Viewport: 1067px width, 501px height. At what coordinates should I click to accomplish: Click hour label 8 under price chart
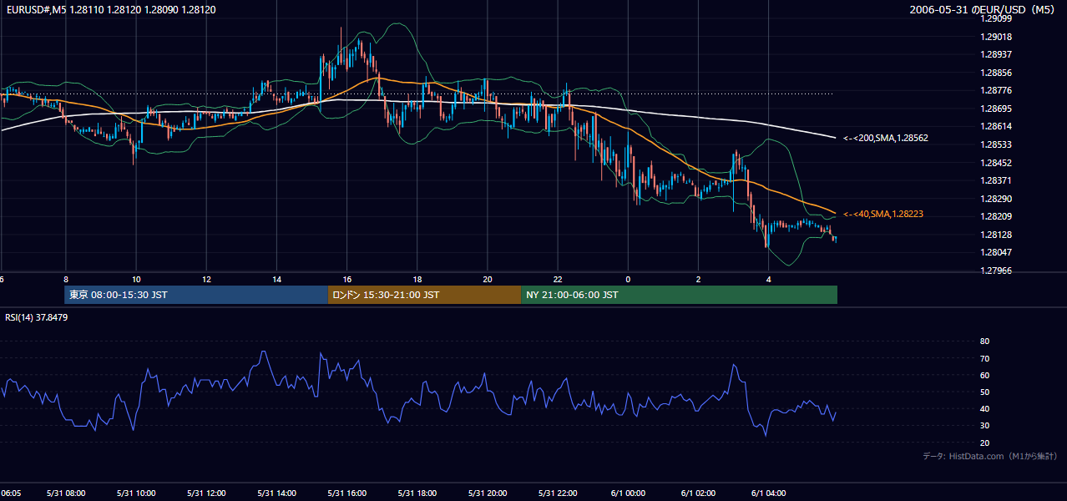tap(65, 279)
